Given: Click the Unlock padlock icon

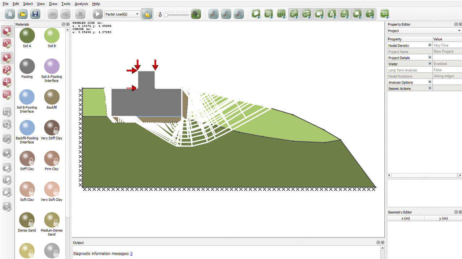Looking at the screenshot, I should point(147,14).
